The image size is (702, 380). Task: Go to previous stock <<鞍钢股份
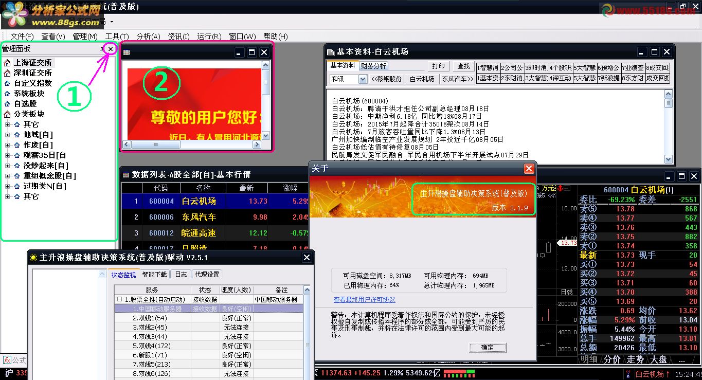click(x=387, y=79)
